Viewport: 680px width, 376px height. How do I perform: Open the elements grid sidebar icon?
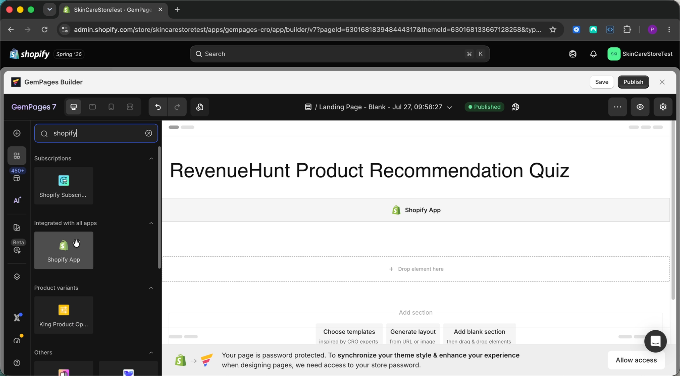tap(17, 156)
